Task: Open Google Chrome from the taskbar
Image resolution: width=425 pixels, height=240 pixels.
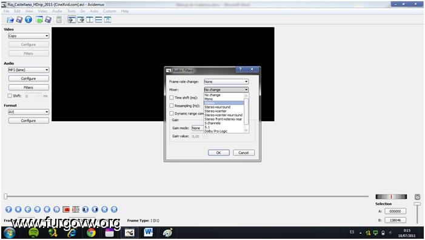Action: (x=91, y=233)
